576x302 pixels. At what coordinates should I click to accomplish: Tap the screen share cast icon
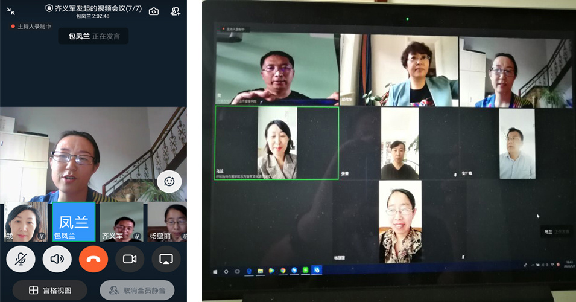(x=166, y=259)
